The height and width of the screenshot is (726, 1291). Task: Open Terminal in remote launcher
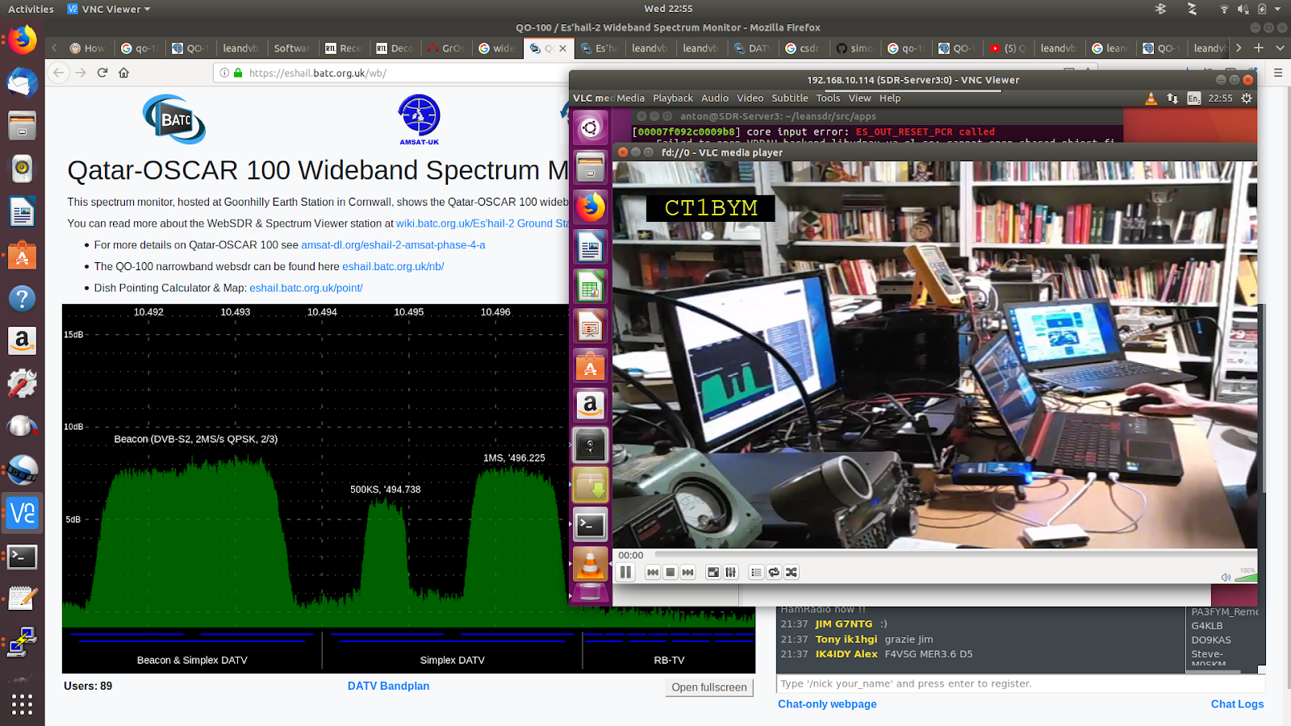591,525
